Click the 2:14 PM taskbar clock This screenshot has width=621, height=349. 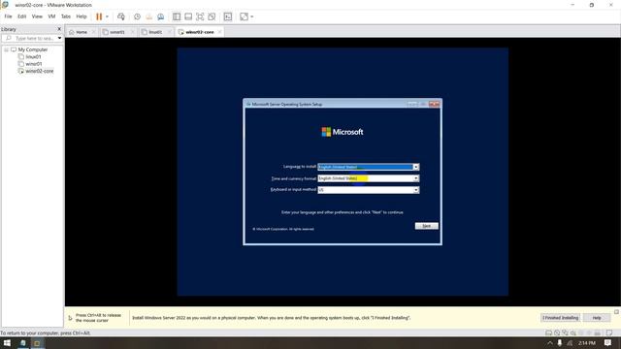pyautogui.click(x=586, y=343)
